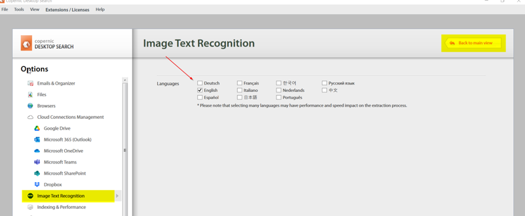Select Microsoft OneDrive entry
The image size is (525, 216).
coord(63,151)
